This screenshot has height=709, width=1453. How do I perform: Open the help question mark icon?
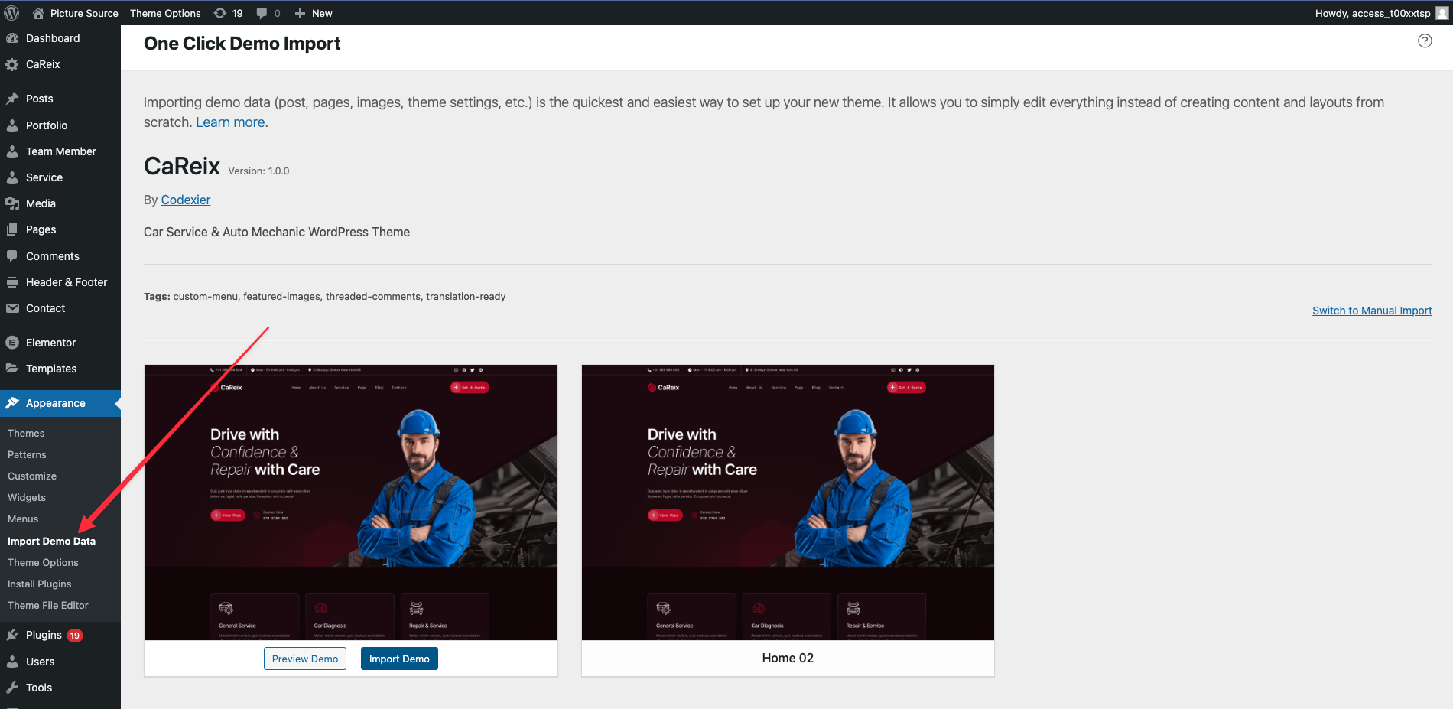[1425, 41]
